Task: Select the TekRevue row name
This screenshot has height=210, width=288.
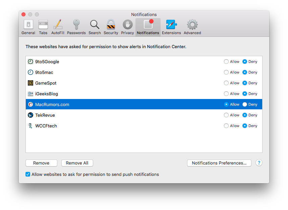Action: point(45,115)
